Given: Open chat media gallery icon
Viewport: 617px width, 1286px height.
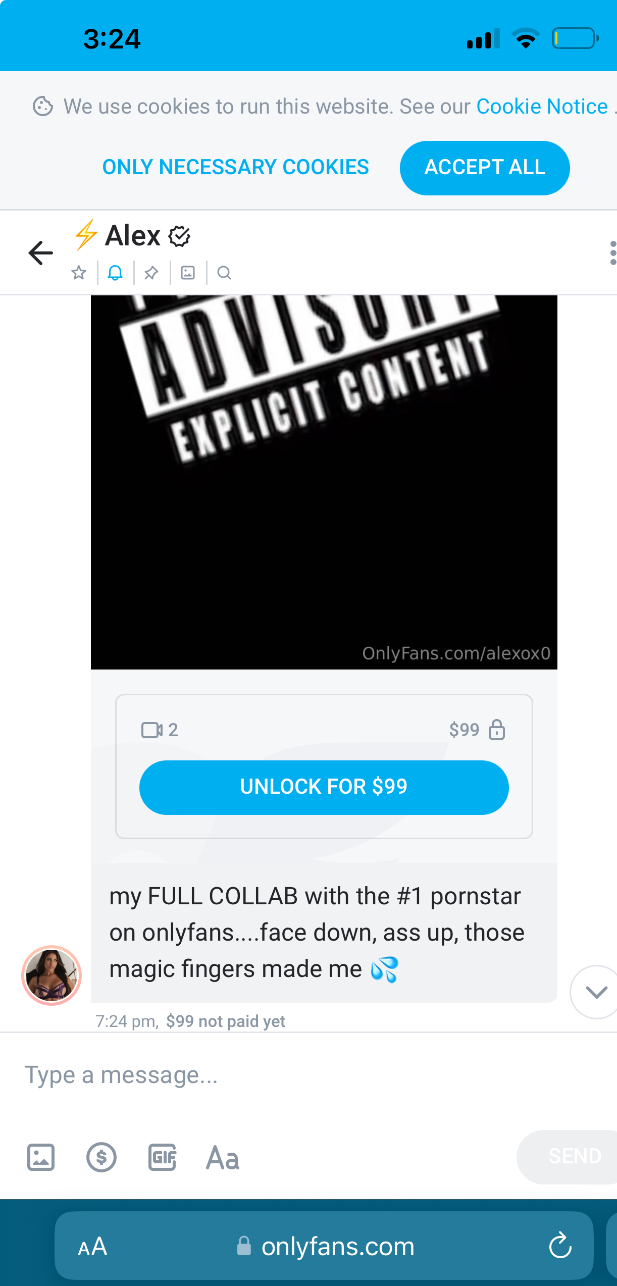Looking at the screenshot, I should click(x=188, y=273).
